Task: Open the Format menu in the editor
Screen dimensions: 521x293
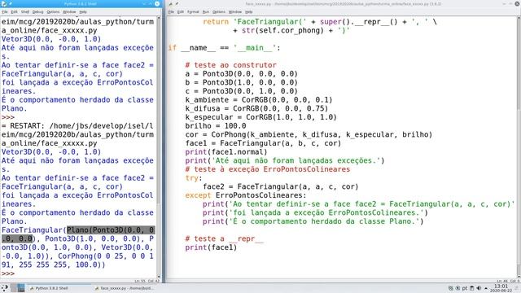Action: pos(193,11)
